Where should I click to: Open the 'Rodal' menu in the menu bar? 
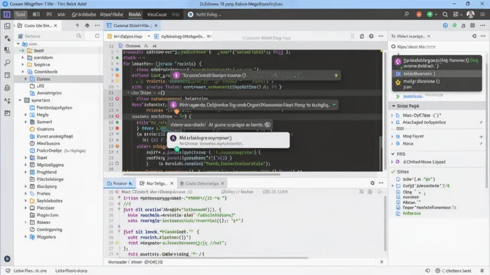point(134,14)
